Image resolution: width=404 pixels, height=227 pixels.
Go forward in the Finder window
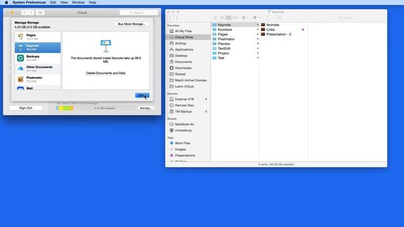(177, 18)
